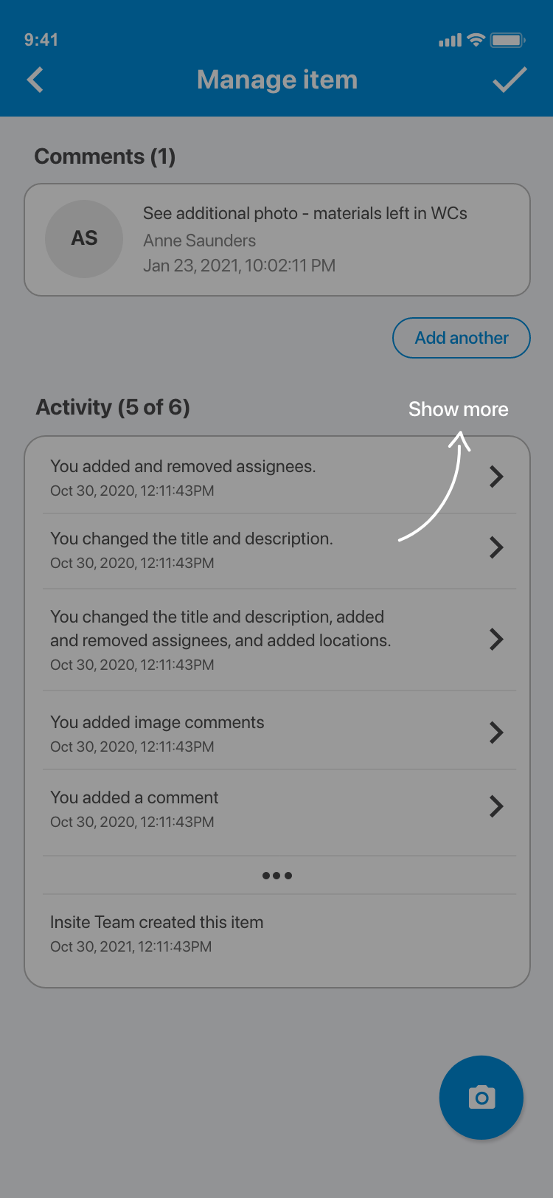
Task: Open 'changed the title and description.' chevron
Action: [x=496, y=547]
